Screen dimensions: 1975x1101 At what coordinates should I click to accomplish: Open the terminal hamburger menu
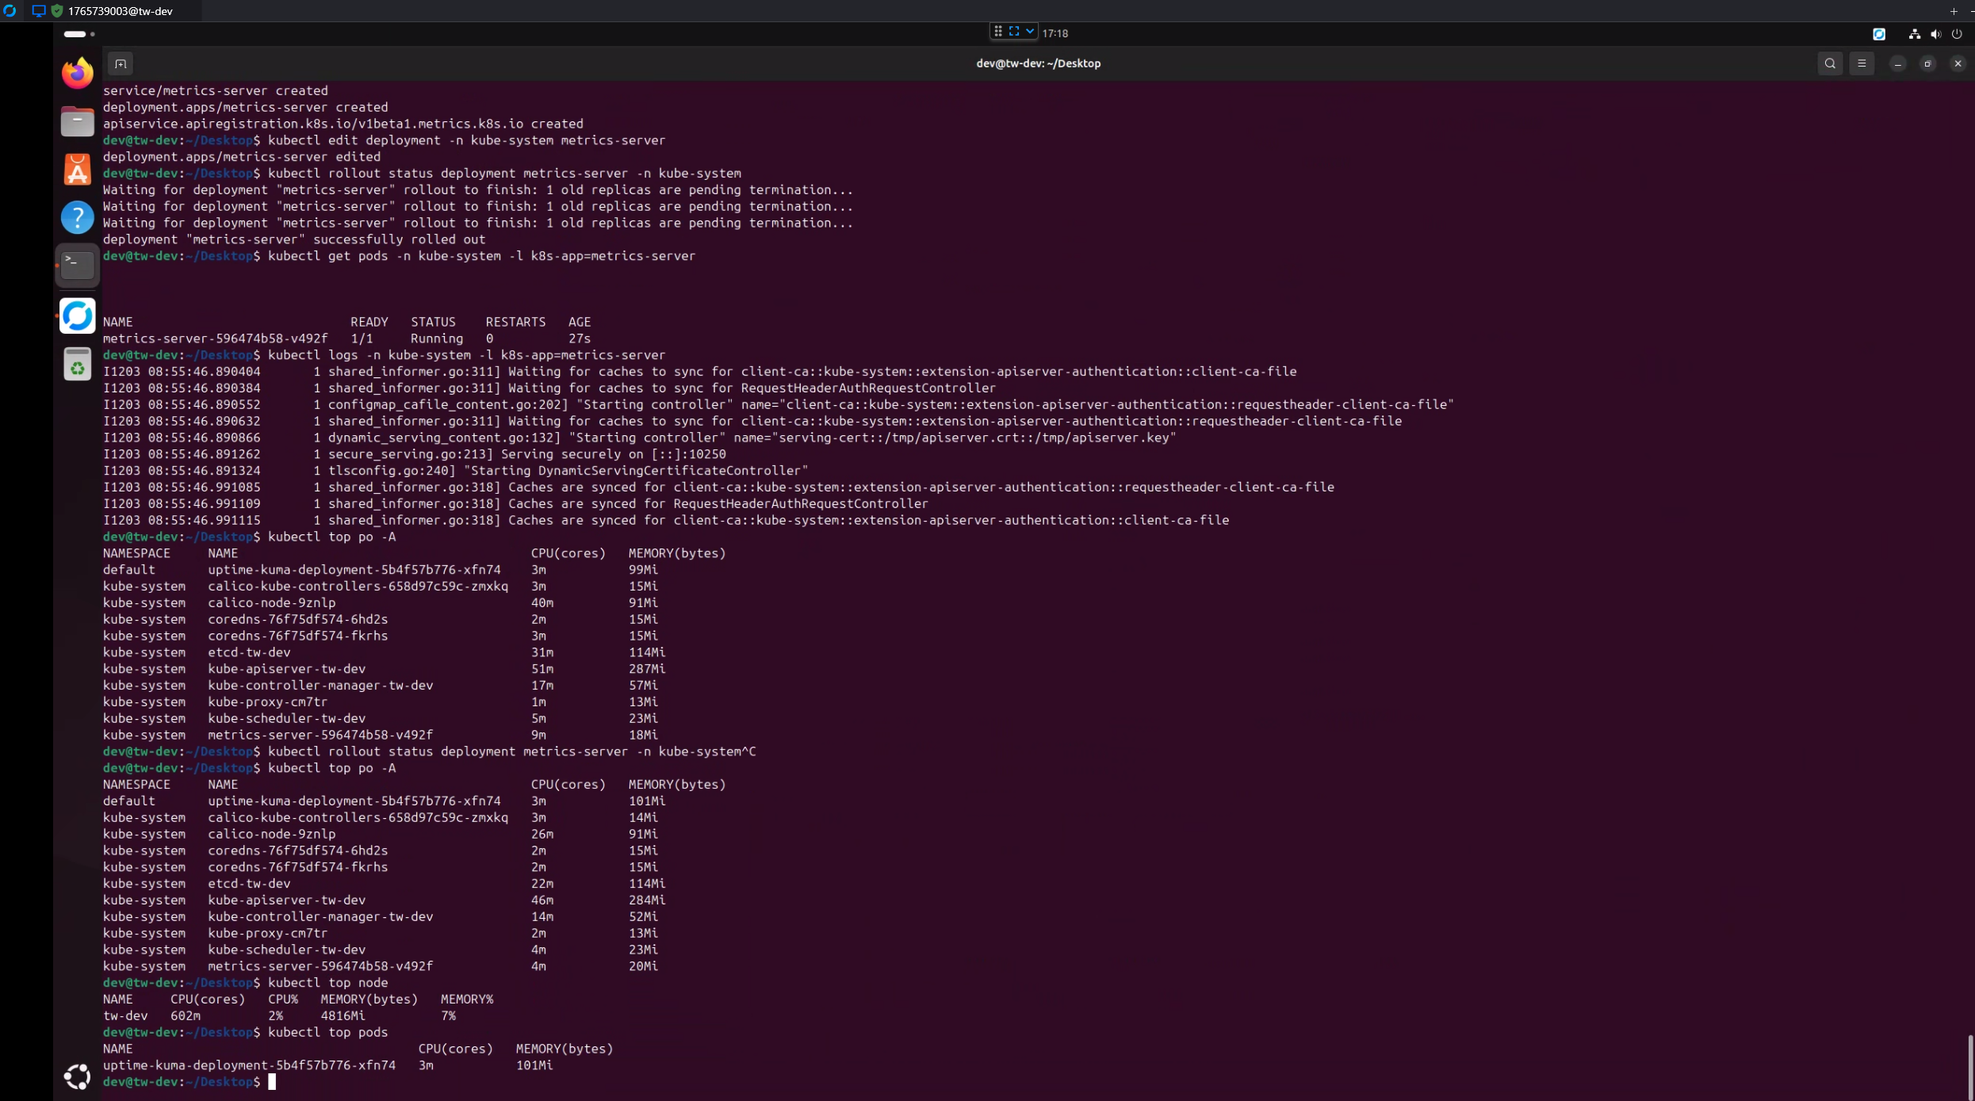tap(1862, 63)
